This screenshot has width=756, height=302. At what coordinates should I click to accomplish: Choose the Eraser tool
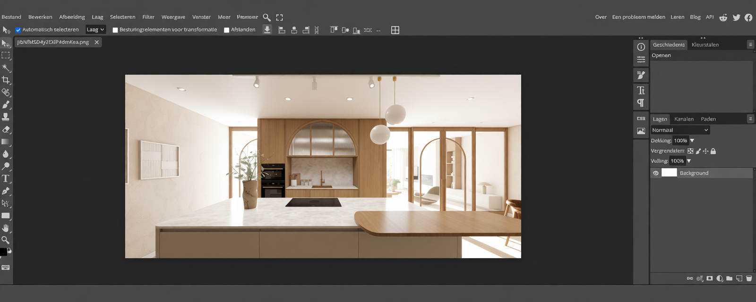6,129
